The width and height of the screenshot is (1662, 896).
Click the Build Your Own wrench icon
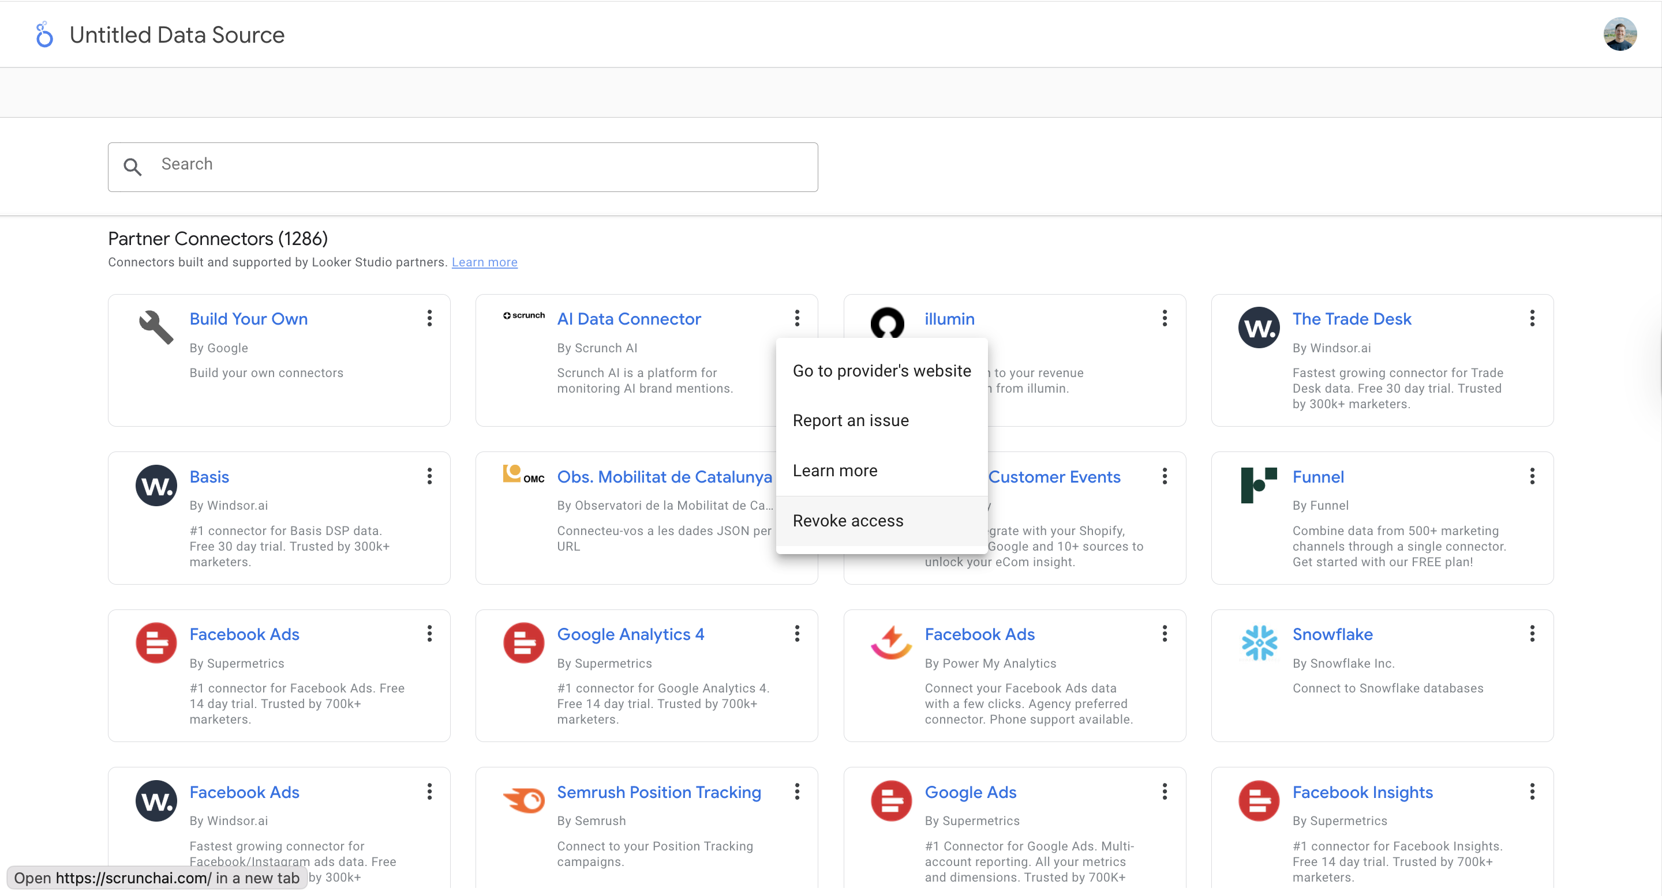coord(156,327)
